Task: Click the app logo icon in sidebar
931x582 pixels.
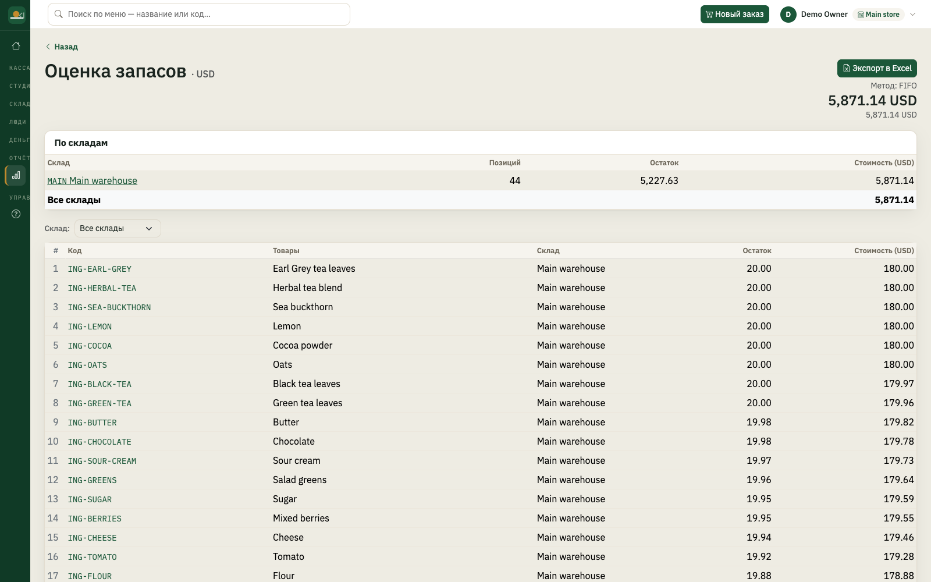Action: (x=16, y=15)
